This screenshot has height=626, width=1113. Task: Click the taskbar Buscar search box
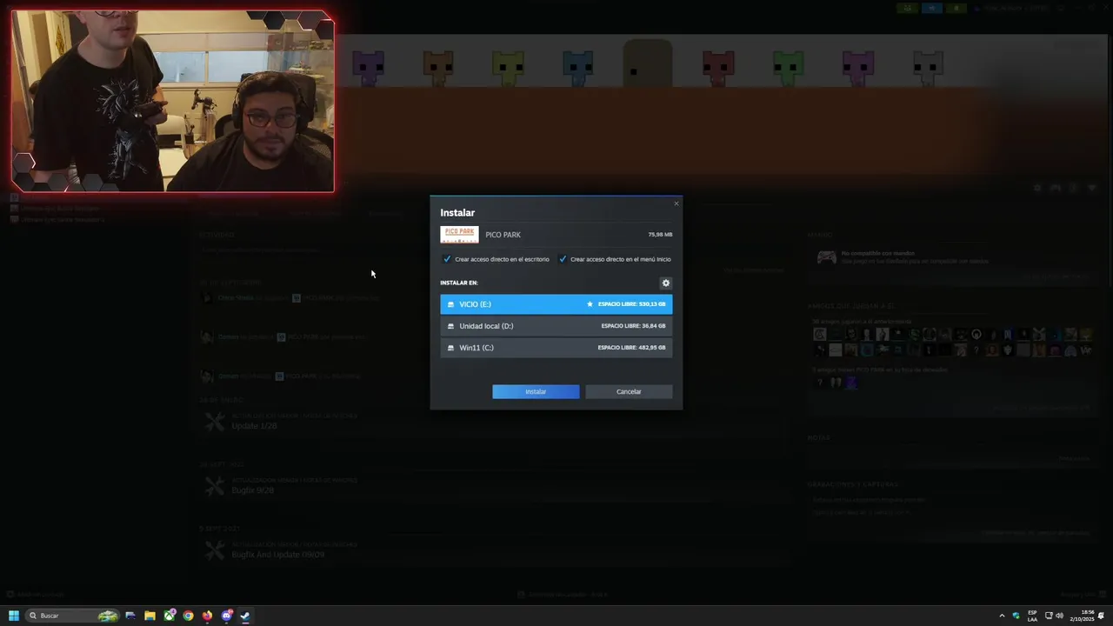point(72,616)
